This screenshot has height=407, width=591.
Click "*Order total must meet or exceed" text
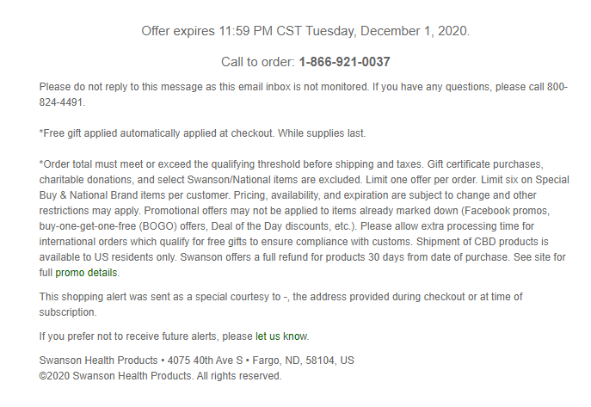(x=123, y=164)
